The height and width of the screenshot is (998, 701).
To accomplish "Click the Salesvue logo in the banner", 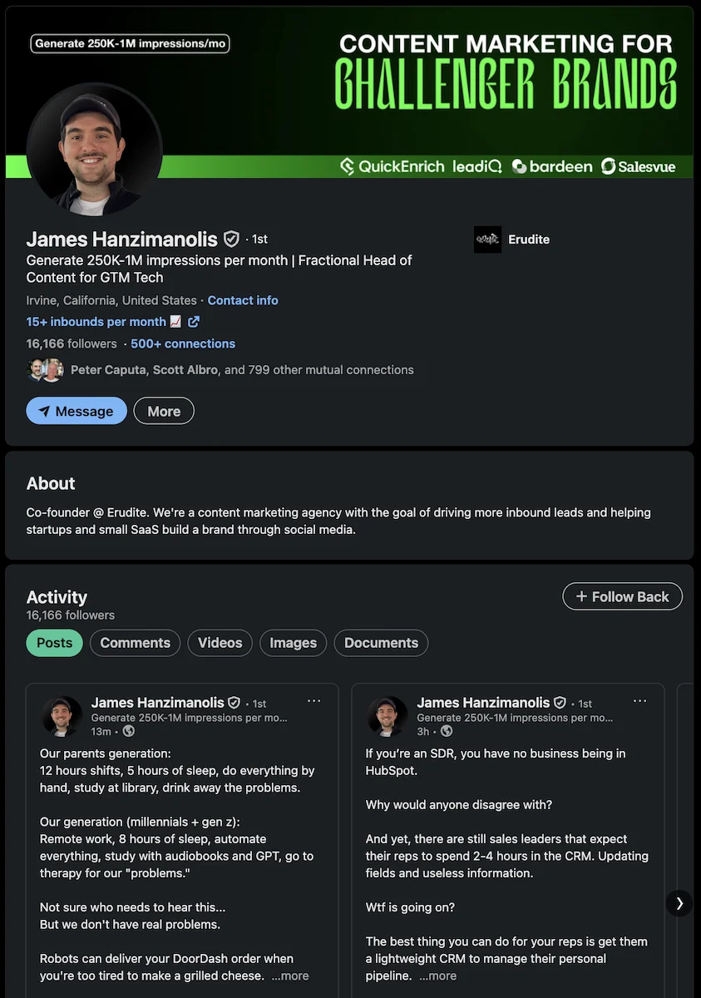I will (638, 166).
